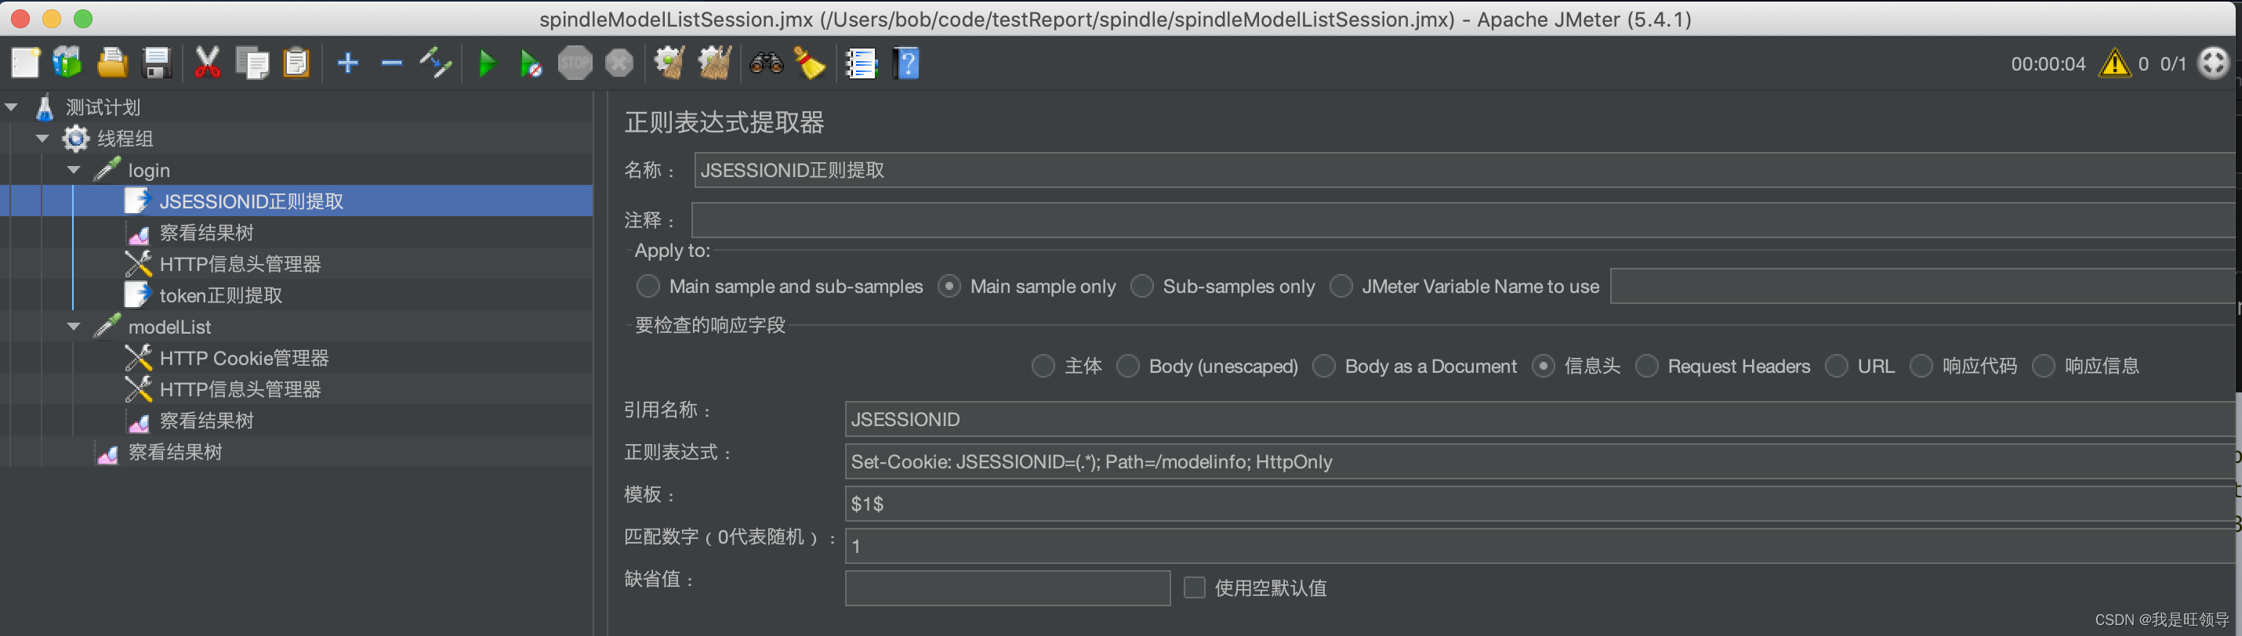Click the 正则表达式 input field
Viewport: 2242px width, 636px height.
tap(1539, 462)
